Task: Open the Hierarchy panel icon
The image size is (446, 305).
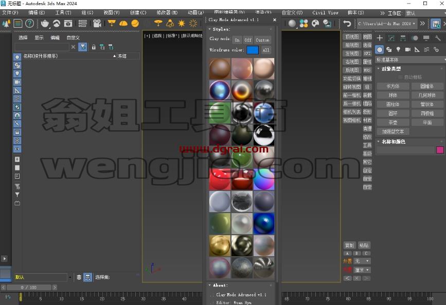Action: tap(403, 38)
